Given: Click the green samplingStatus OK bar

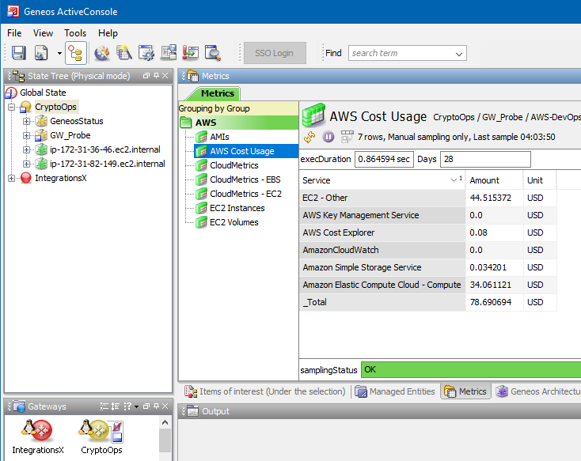Looking at the screenshot, I should point(471,369).
